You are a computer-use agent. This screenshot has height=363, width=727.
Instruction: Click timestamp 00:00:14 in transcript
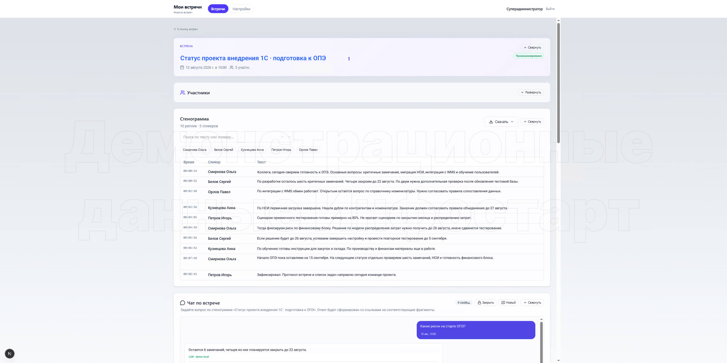point(190,171)
